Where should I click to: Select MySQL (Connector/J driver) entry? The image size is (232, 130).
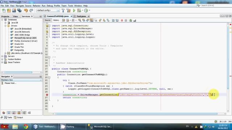click(26, 41)
